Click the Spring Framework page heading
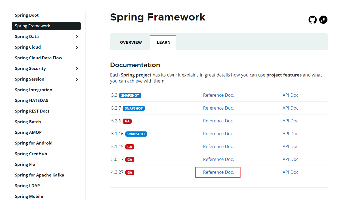 point(158,17)
